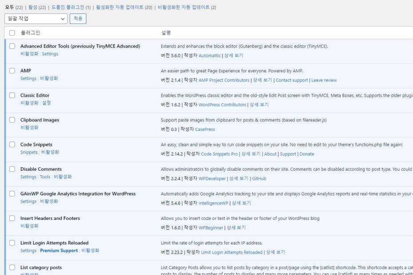Deactivate Insert Headers and Footers
Image resolution: width=413 pixels, height=275 pixels.
[x=29, y=226]
